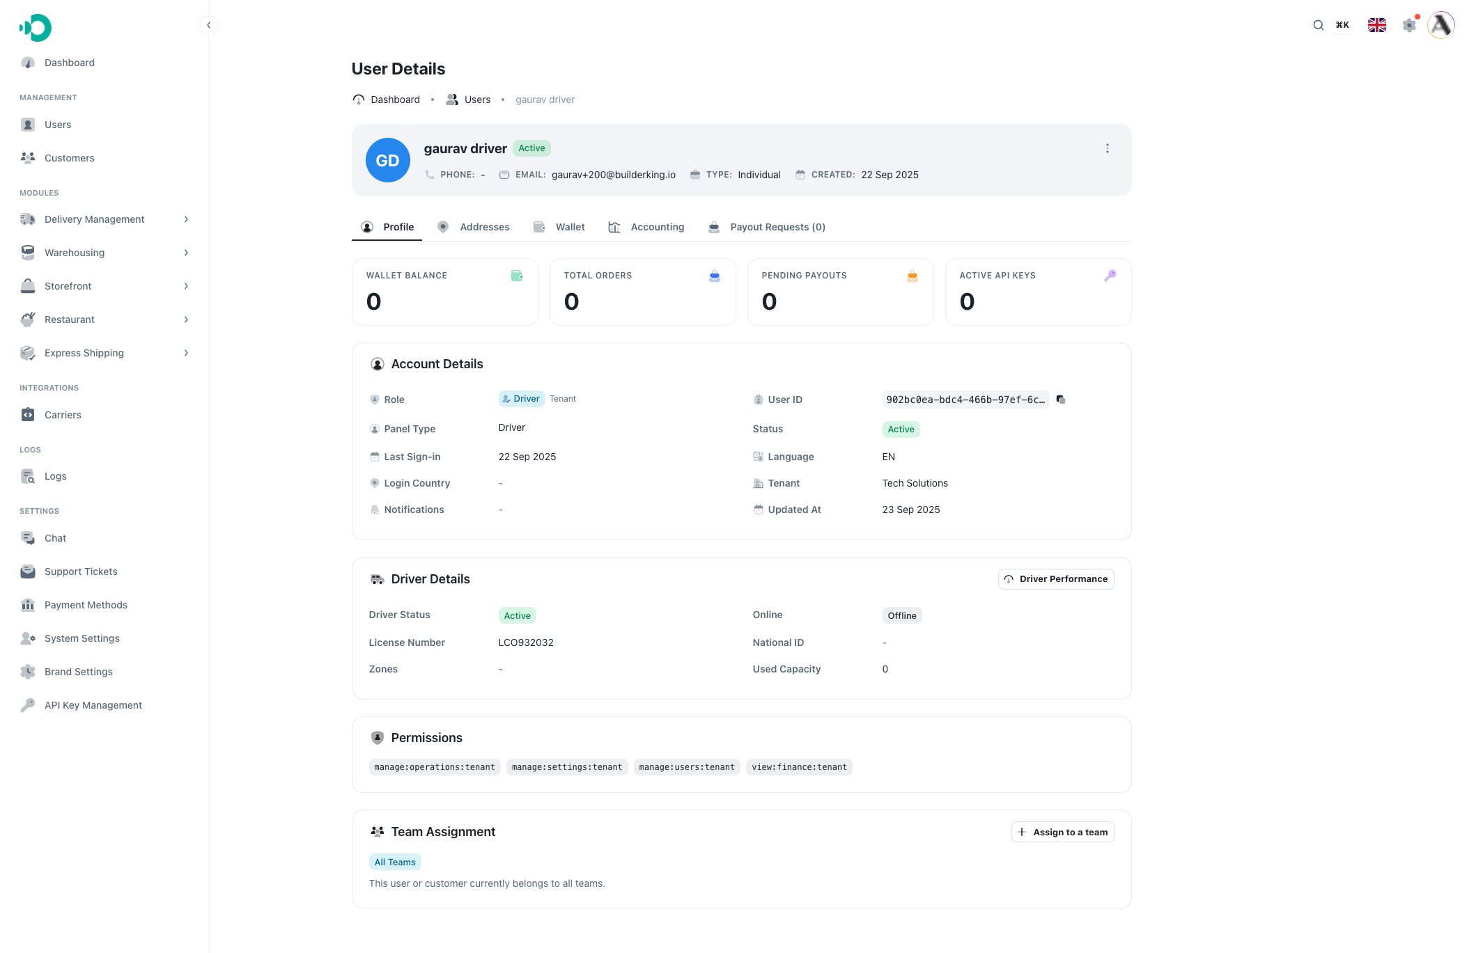Expand Delivery Management submenu chevron

coord(186,219)
